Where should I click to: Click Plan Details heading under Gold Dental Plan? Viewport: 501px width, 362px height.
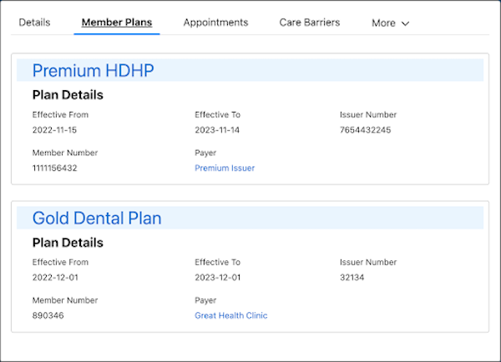68,243
